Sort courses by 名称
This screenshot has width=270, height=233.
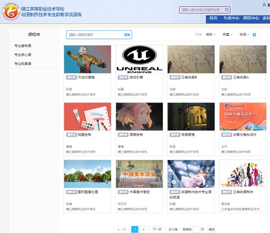tap(211, 35)
